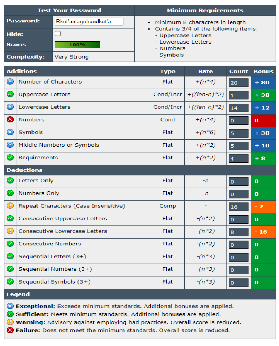Click the 100% score progress bar
The image size is (279, 346).
(77, 45)
